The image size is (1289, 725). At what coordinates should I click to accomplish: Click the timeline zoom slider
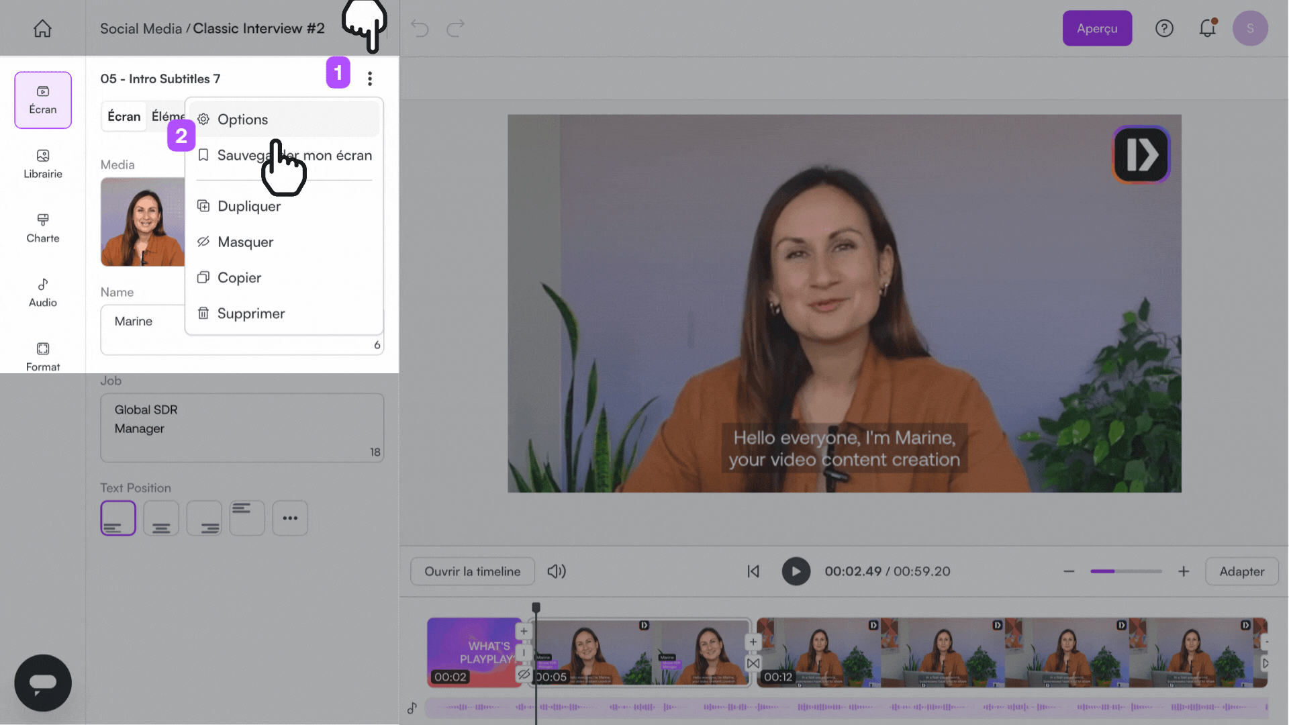click(1126, 571)
